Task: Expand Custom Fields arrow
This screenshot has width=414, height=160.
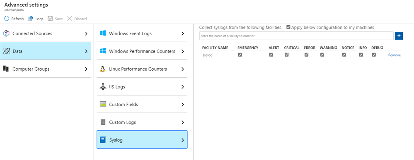Action: (x=182, y=105)
